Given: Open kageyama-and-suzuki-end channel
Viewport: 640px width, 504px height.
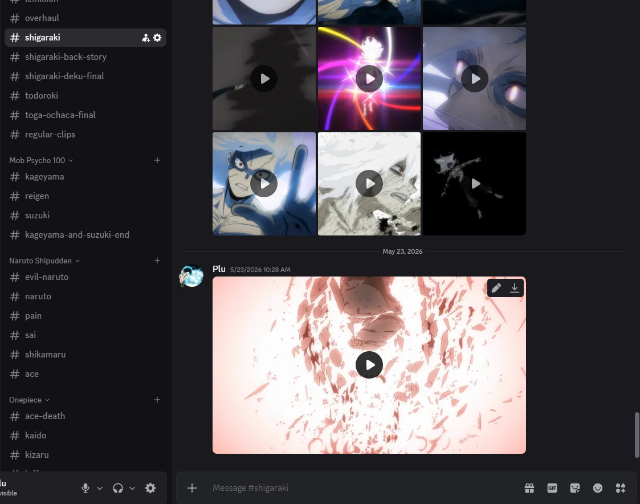Looking at the screenshot, I should pyautogui.click(x=85, y=235).
